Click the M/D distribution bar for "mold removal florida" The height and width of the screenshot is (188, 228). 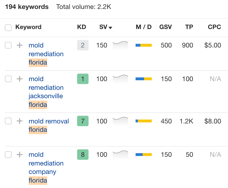tap(144, 121)
